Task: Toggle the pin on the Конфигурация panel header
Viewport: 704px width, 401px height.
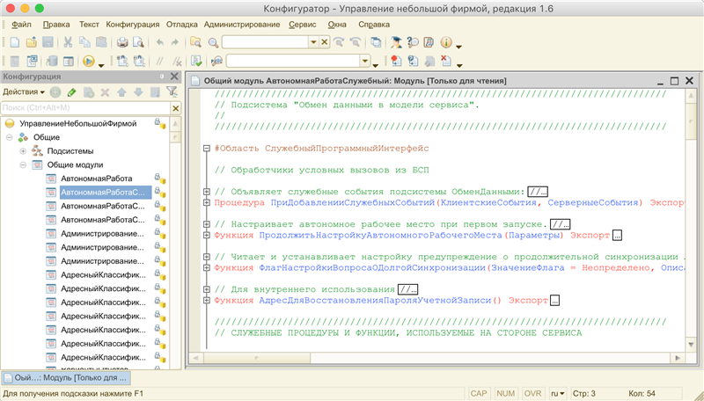Action: point(162,77)
